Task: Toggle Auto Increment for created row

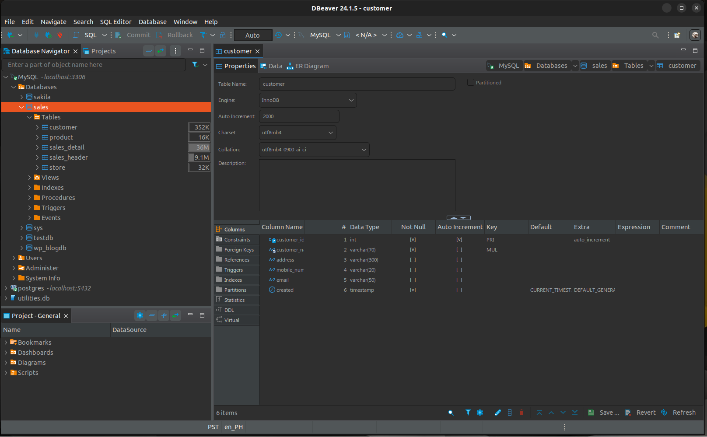Action: 459,290
